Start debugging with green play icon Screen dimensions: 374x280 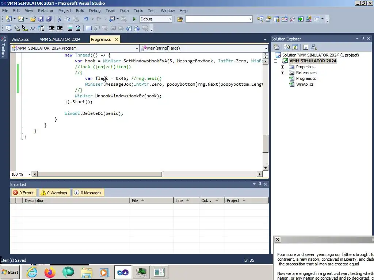(x=134, y=19)
